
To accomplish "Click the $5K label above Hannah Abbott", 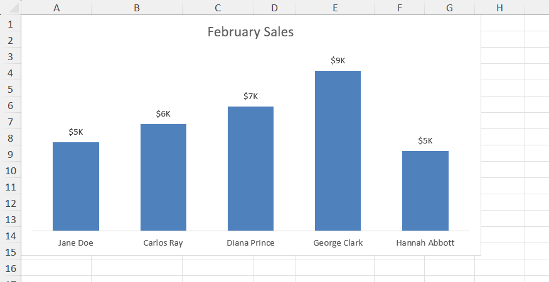I will (x=425, y=140).
